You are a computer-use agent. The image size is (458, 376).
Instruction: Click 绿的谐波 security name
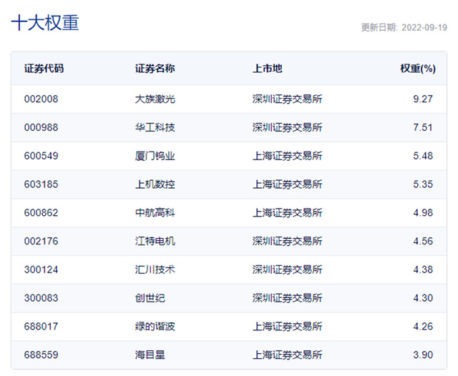[x=155, y=327]
